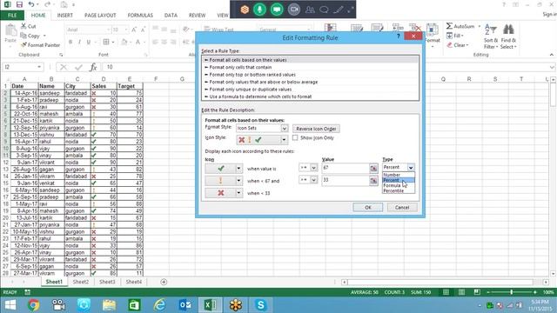Screen dimensions: 557x313
Task: Switch to the REVIEW ribbon tab
Action: pos(197,16)
